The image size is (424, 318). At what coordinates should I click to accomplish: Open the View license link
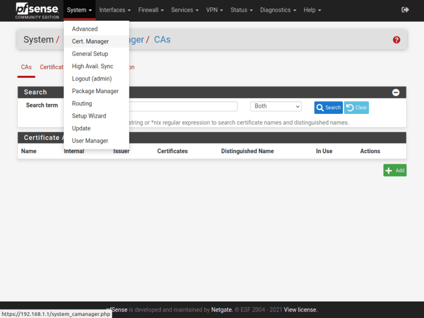[x=301, y=310]
